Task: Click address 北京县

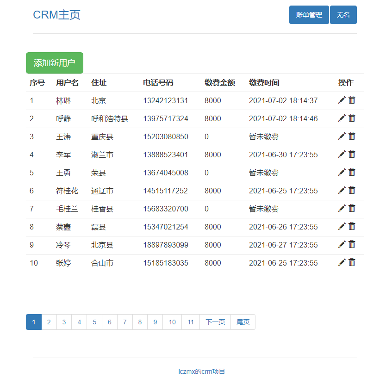Action: click(102, 245)
